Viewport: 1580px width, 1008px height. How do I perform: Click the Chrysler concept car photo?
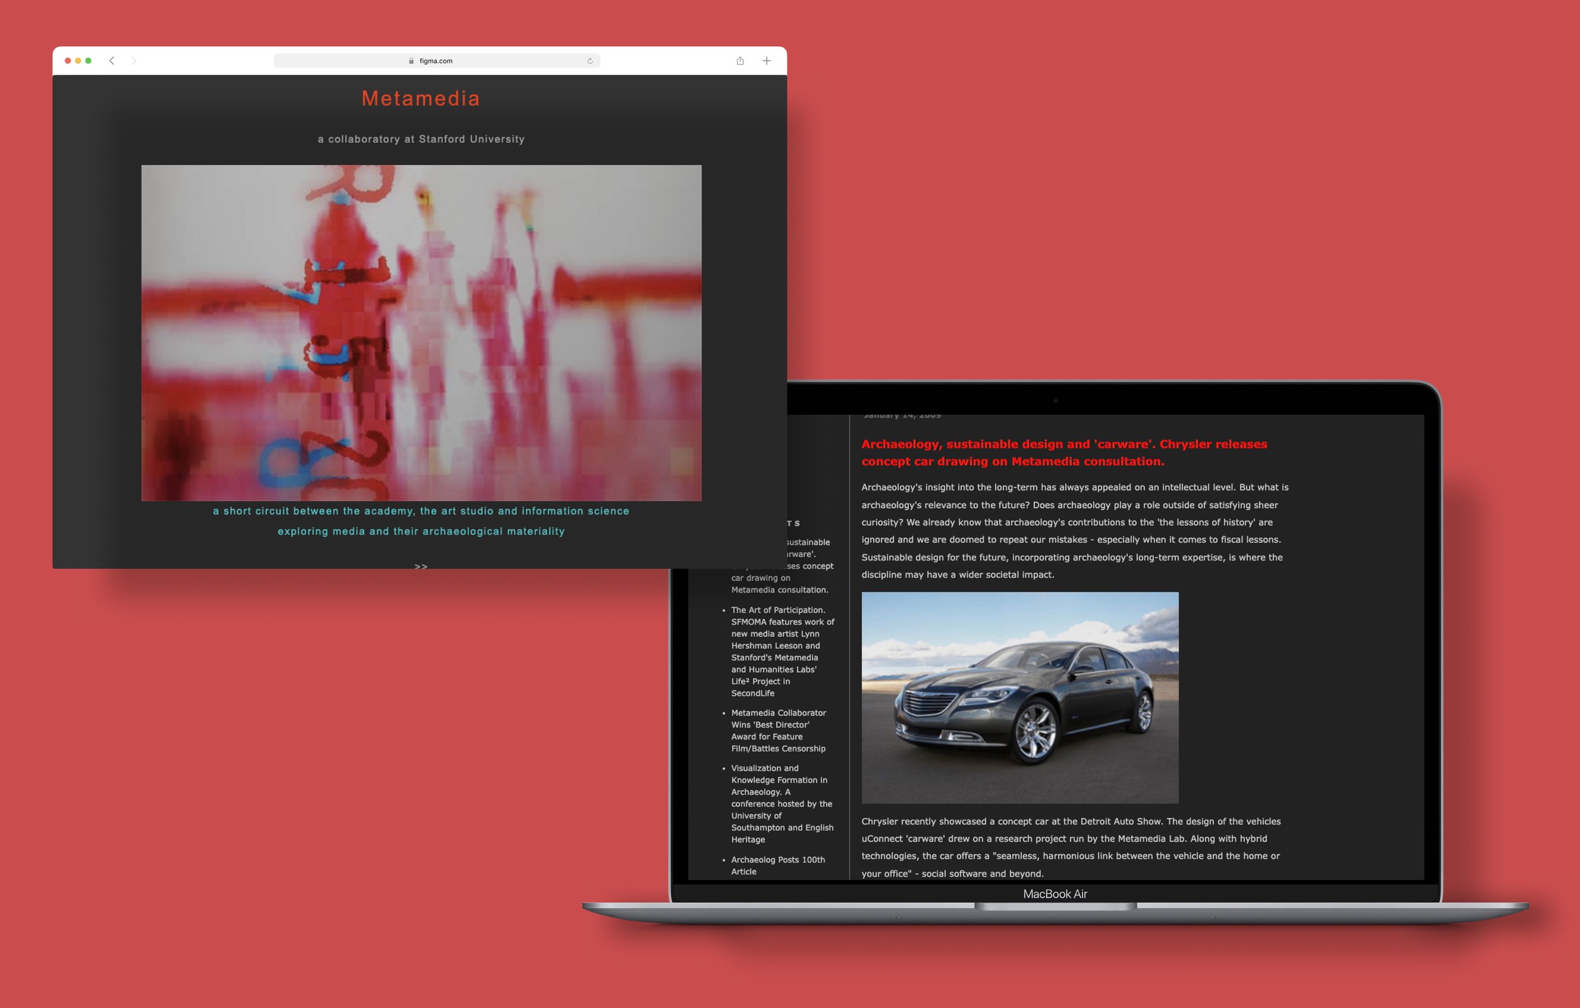coord(1019,697)
